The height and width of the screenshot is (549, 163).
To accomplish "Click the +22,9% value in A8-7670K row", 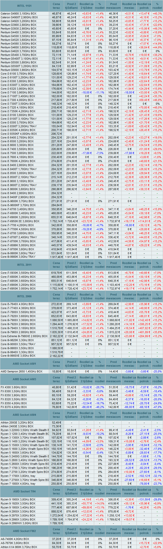I will [x=157, y=543].
